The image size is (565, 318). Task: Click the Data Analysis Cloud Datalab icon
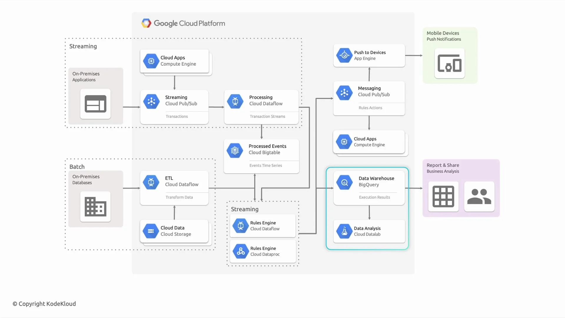point(344,231)
